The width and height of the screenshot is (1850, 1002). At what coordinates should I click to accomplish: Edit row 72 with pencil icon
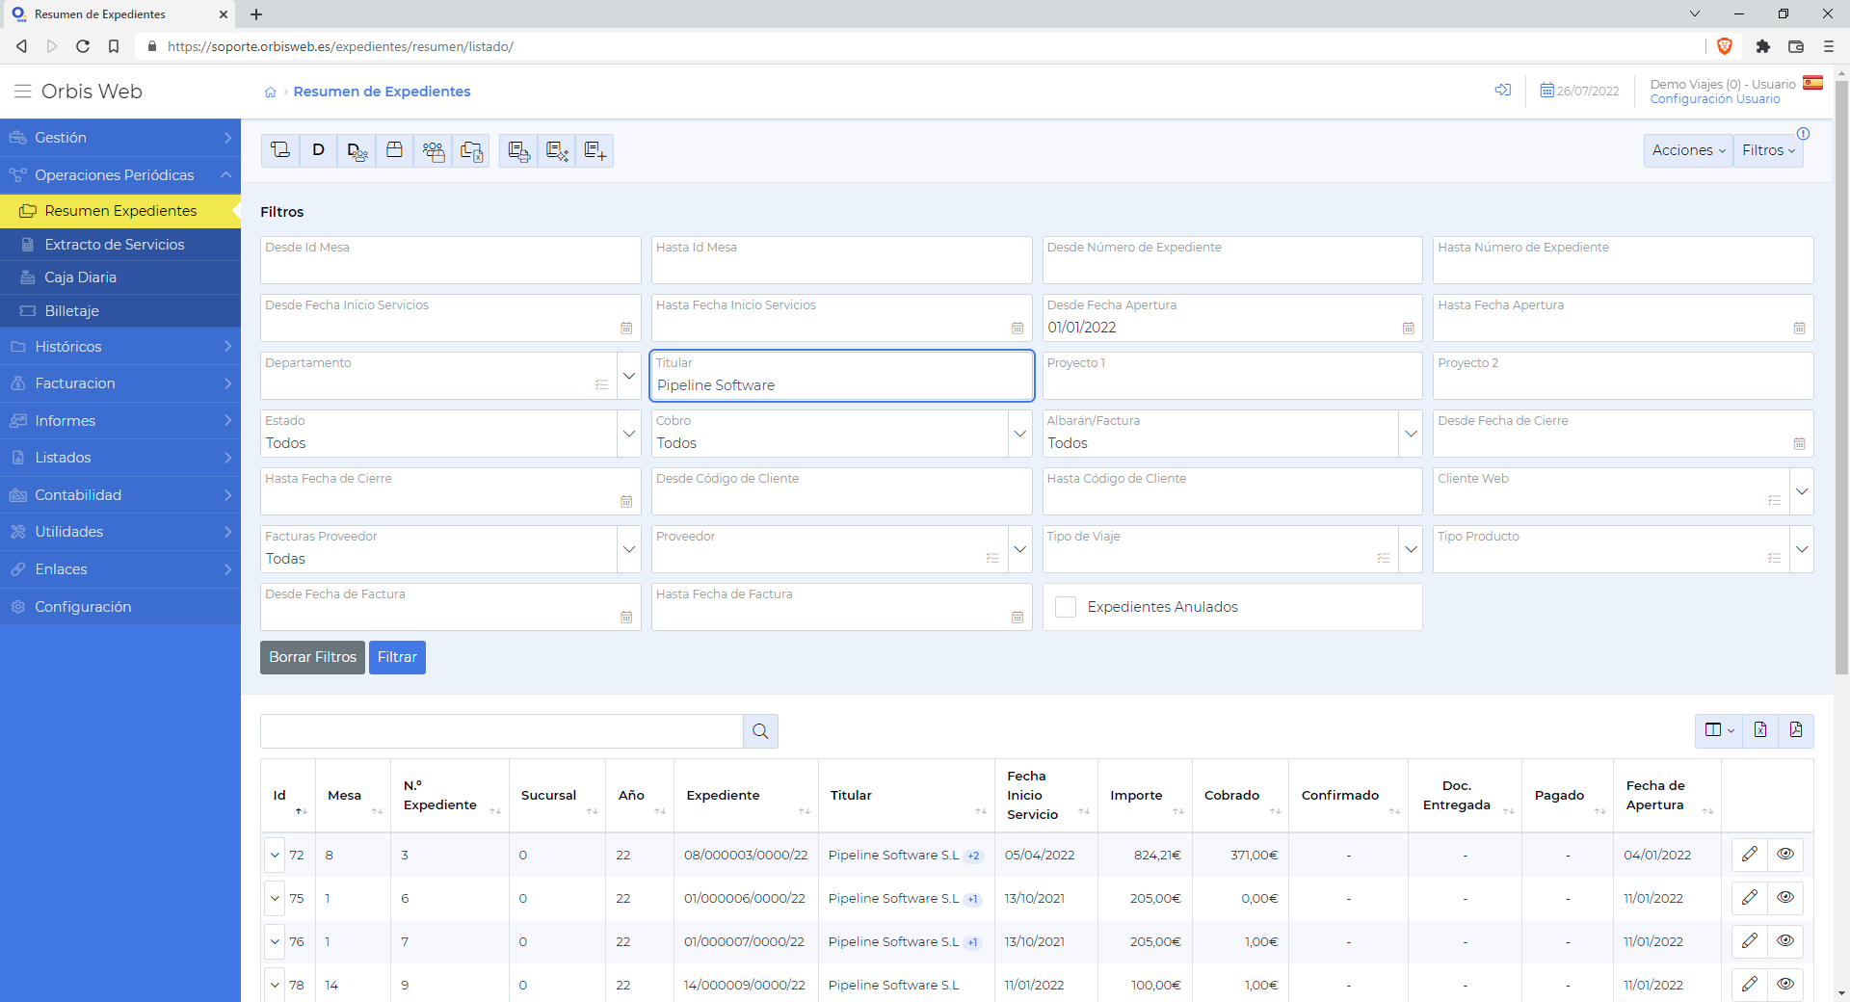pos(1749,855)
